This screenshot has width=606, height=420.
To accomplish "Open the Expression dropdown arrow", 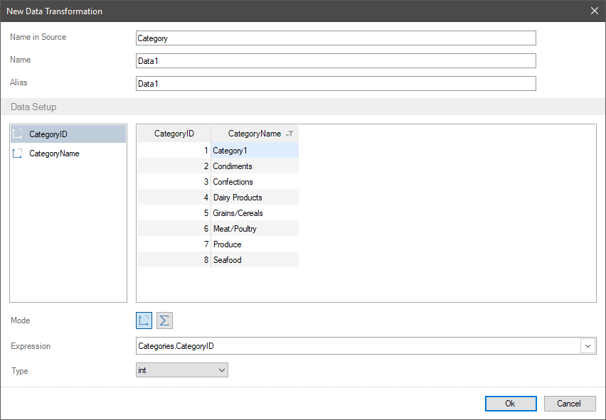I will (x=588, y=346).
